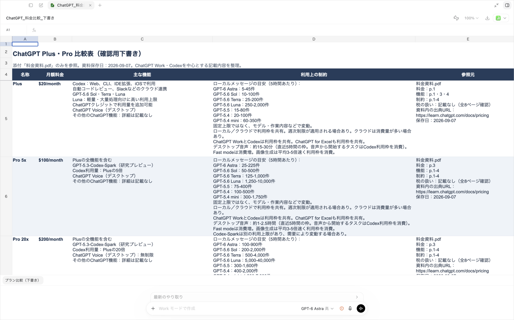Click the fx formula icon

click(34, 30)
